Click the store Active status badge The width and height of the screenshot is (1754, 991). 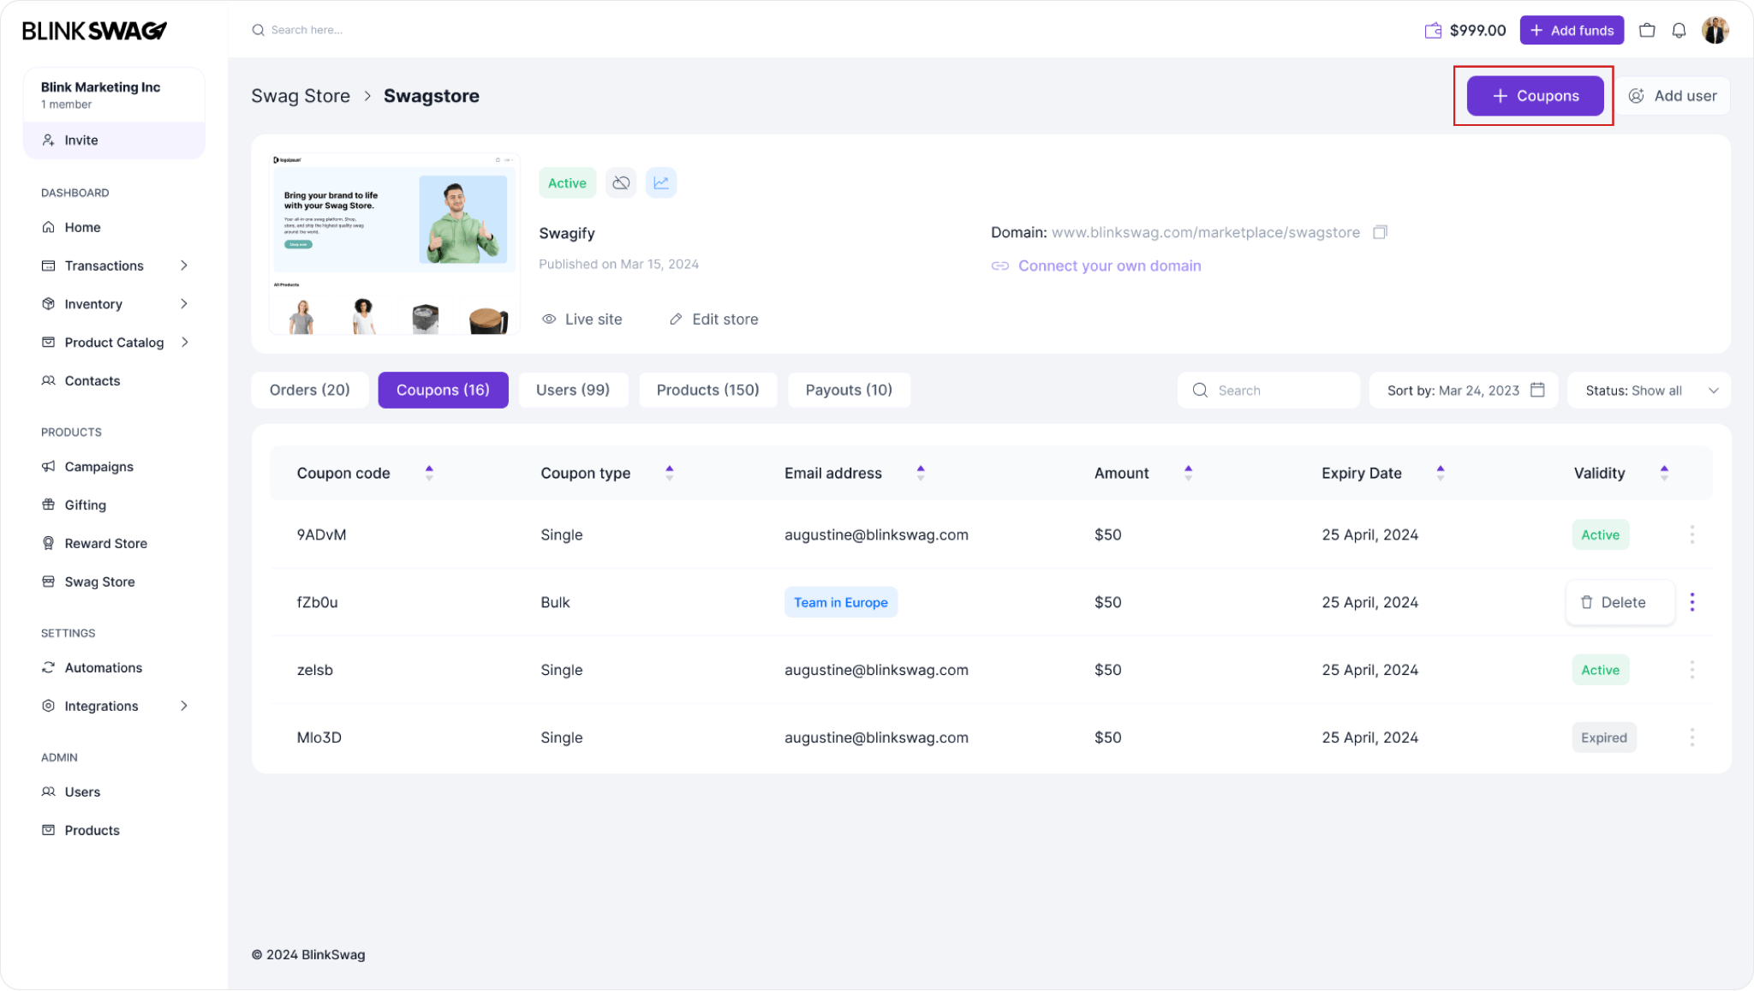click(567, 182)
